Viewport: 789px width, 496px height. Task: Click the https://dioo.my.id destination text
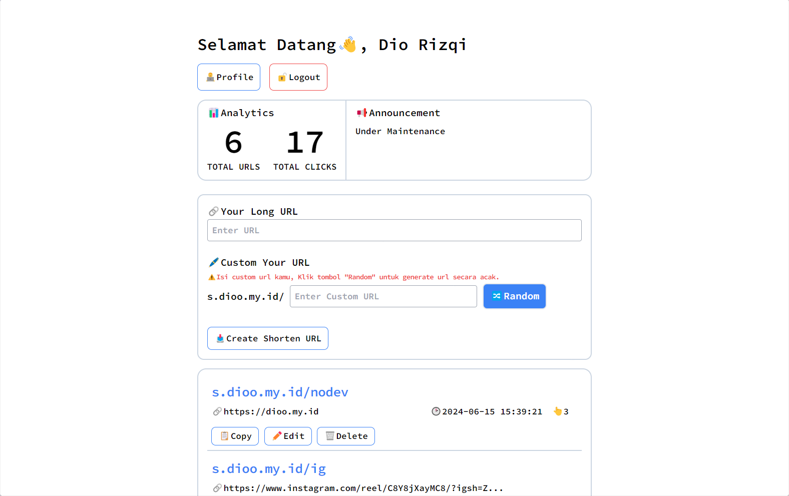tap(271, 411)
